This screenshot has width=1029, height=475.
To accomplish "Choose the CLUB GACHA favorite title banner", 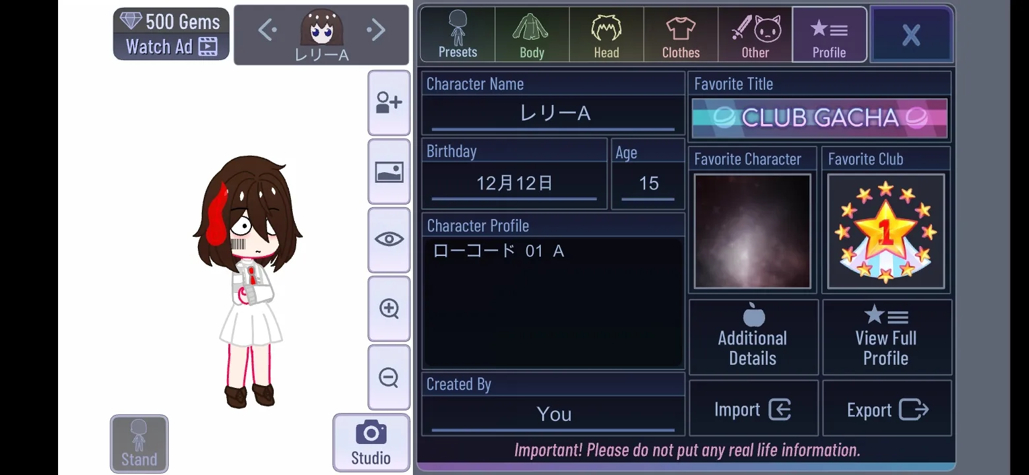I will (x=819, y=118).
